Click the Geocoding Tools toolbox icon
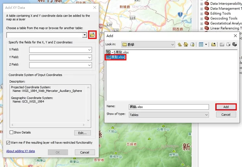This screenshot has width=242, height=167. click(x=207, y=18)
